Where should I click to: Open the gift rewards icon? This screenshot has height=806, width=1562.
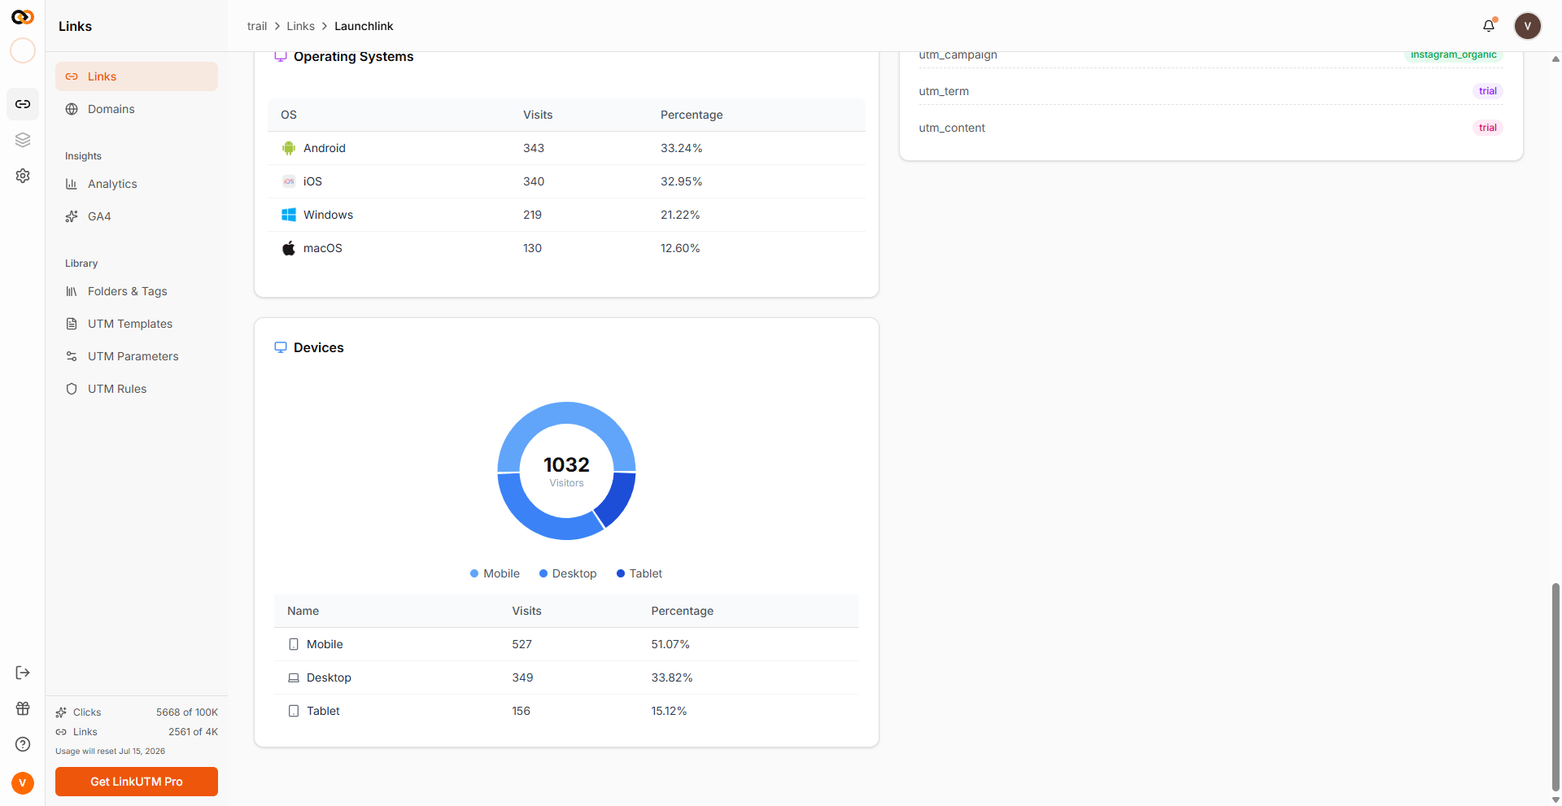[23, 708]
